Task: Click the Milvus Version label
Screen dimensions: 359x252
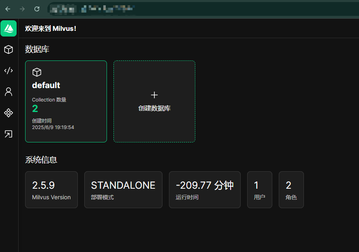Action: (x=51, y=197)
